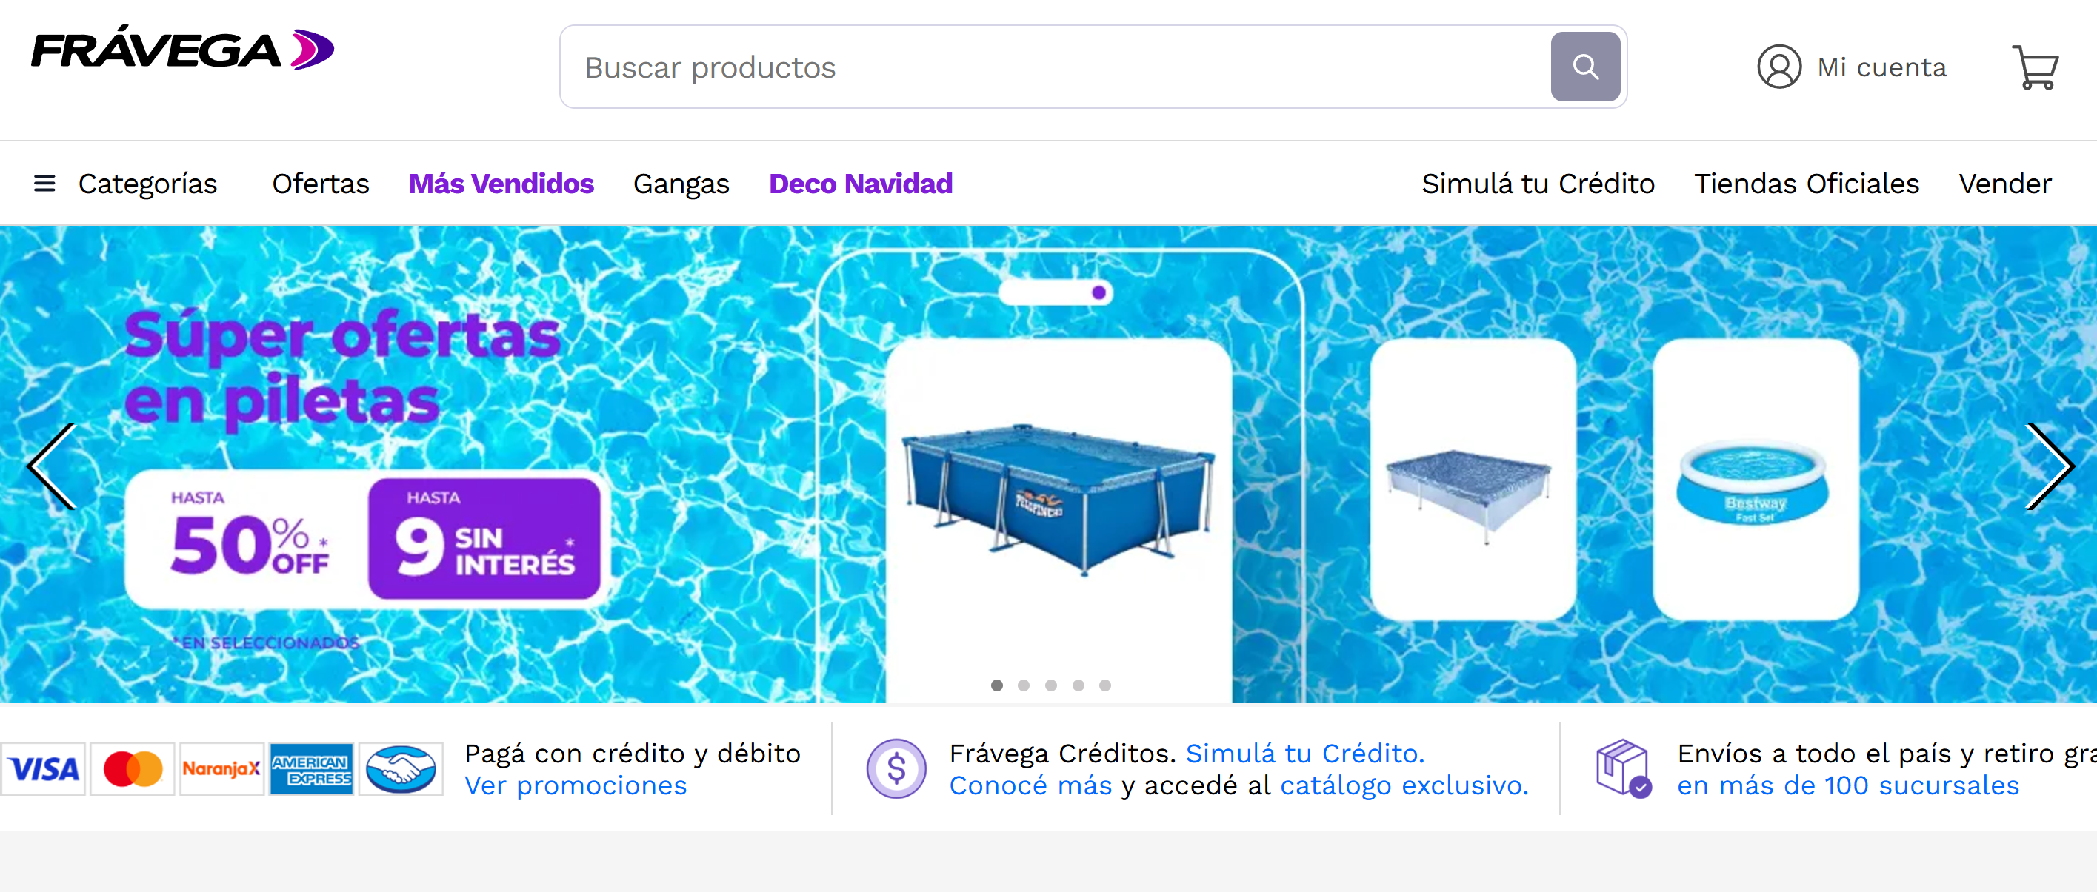This screenshot has height=892, width=2097.
Task: Click the search magnifier button
Action: (1584, 67)
